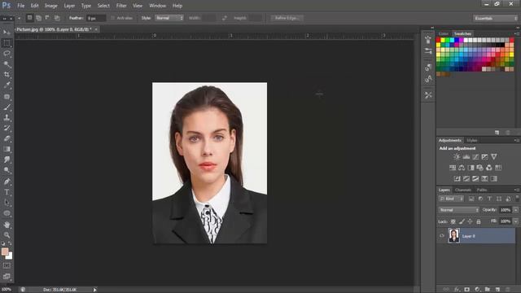Open the Image menu
Screen dimensions: 521x293
50,6
